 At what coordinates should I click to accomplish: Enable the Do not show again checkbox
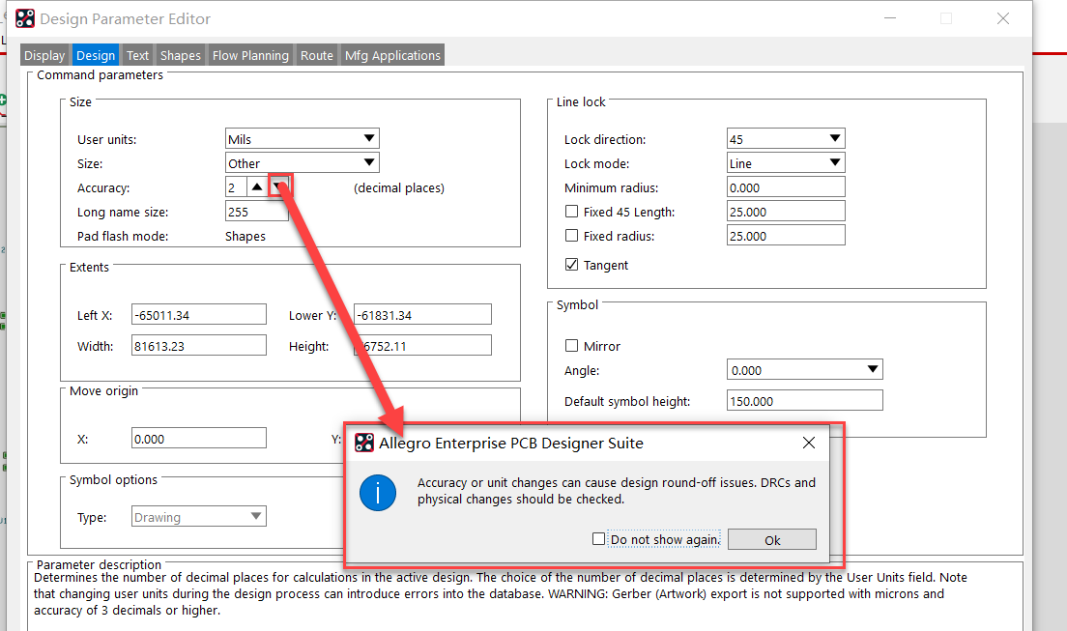(599, 539)
